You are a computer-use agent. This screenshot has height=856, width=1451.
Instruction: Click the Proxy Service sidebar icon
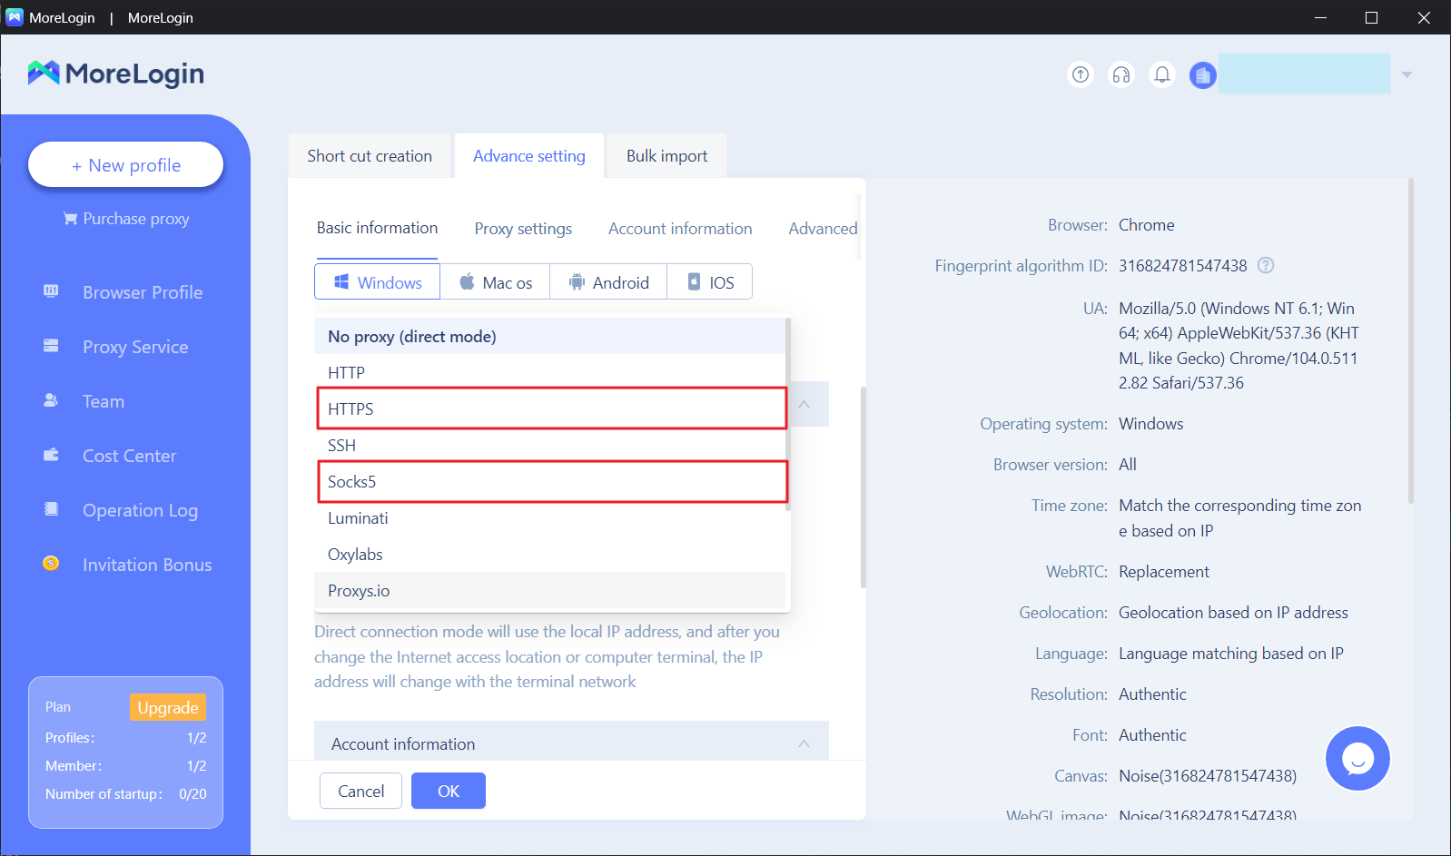pyautogui.click(x=51, y=346)
